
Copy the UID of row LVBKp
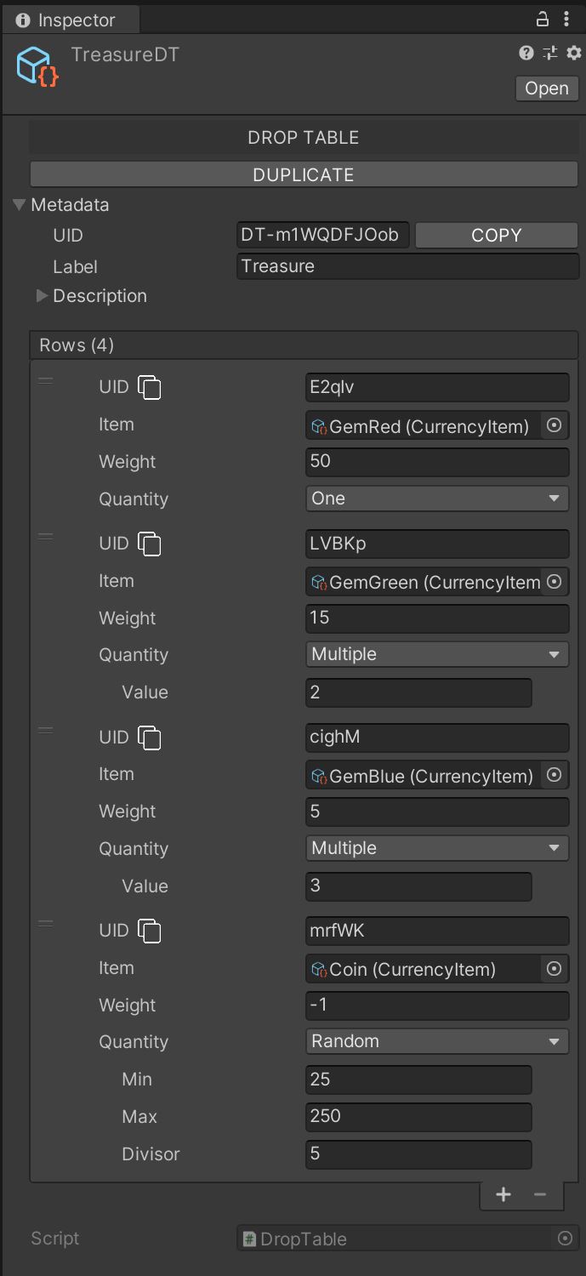[x=150, y=544]
